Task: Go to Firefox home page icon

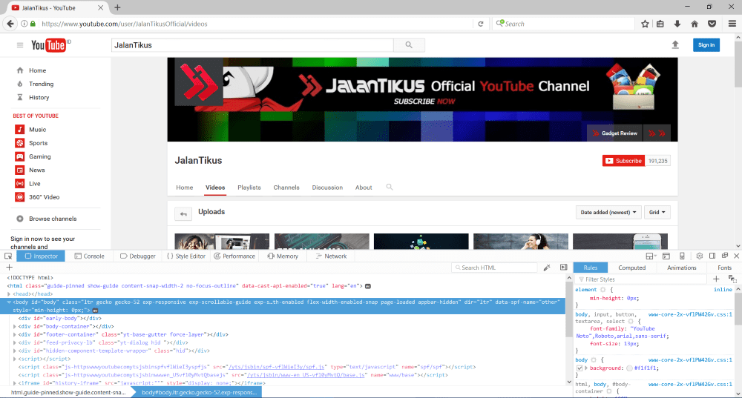Action: pos(695,24)
